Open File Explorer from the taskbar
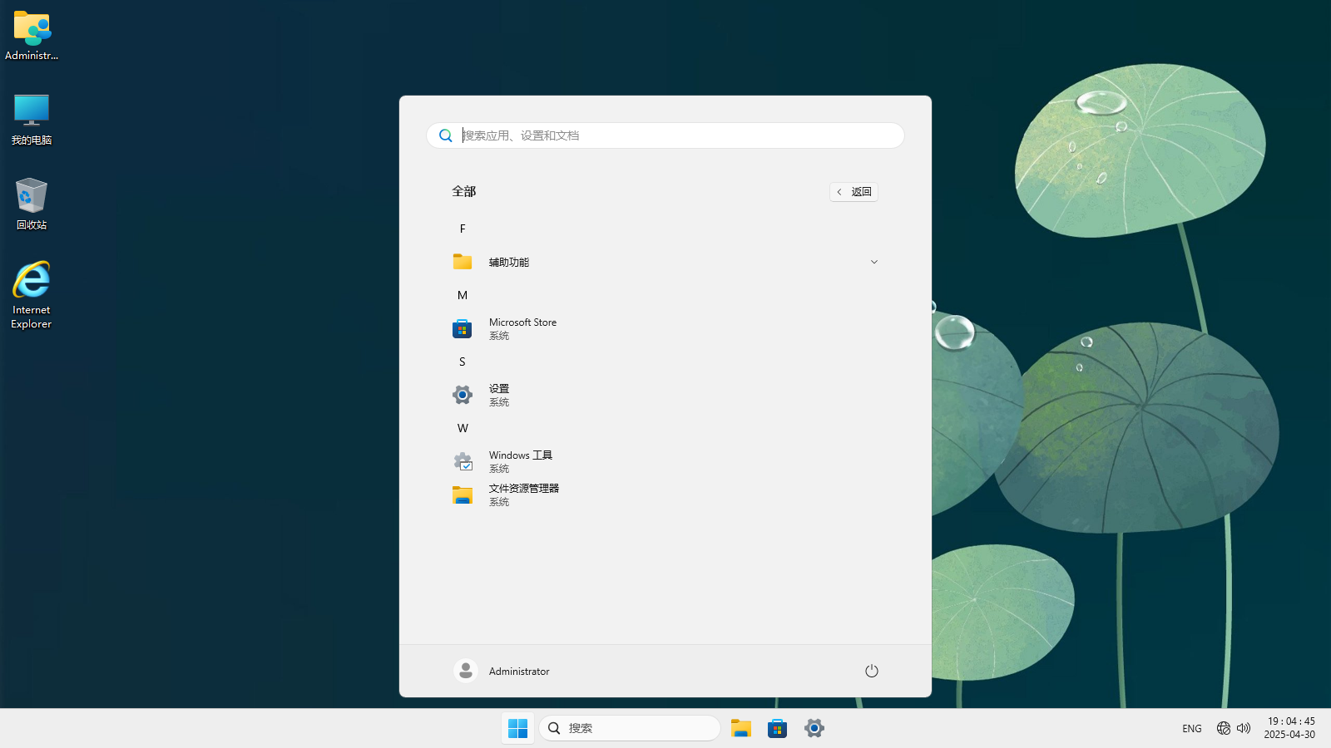 coord(741,728)
